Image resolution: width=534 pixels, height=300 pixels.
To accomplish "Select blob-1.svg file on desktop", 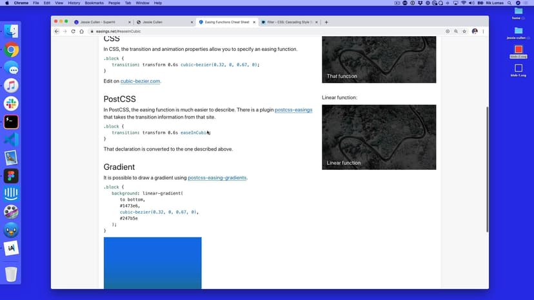I will pyautogui.click(x=519, y=70).
